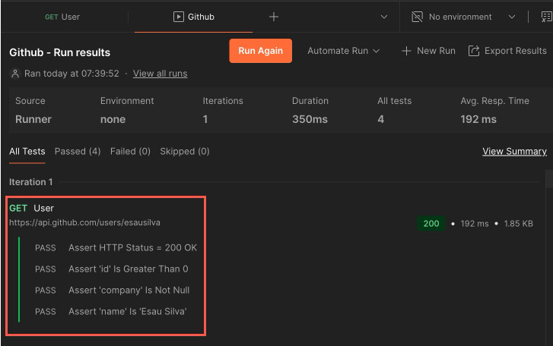The height and width of the screenshot is (346, 553).
Task: Click the Avg. Resp. Time value 192 ms
Action: point(478,120)
